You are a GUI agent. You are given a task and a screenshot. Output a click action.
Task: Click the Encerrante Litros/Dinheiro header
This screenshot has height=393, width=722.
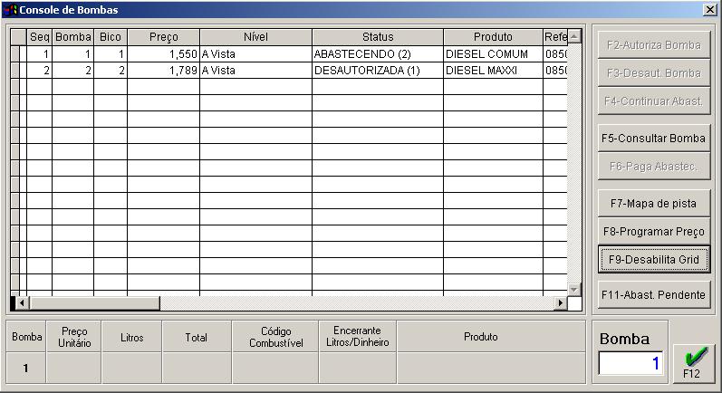(357, 337)
